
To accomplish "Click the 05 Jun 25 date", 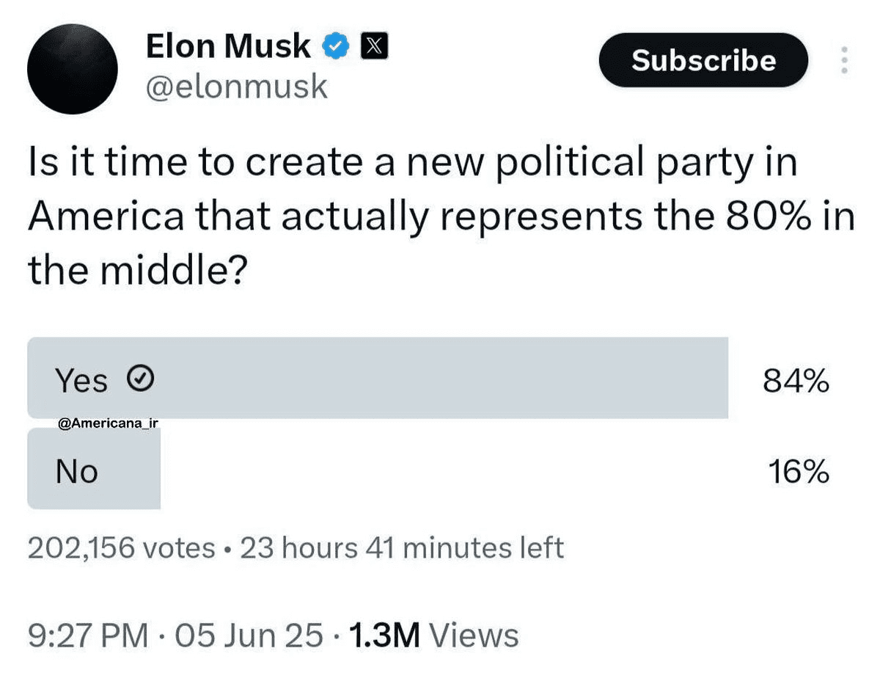I will (x=250, y=636).
